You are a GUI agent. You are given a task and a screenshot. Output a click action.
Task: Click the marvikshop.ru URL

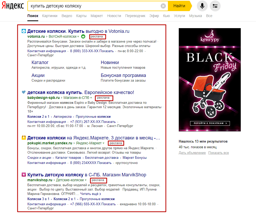click(x=40, y=180)
